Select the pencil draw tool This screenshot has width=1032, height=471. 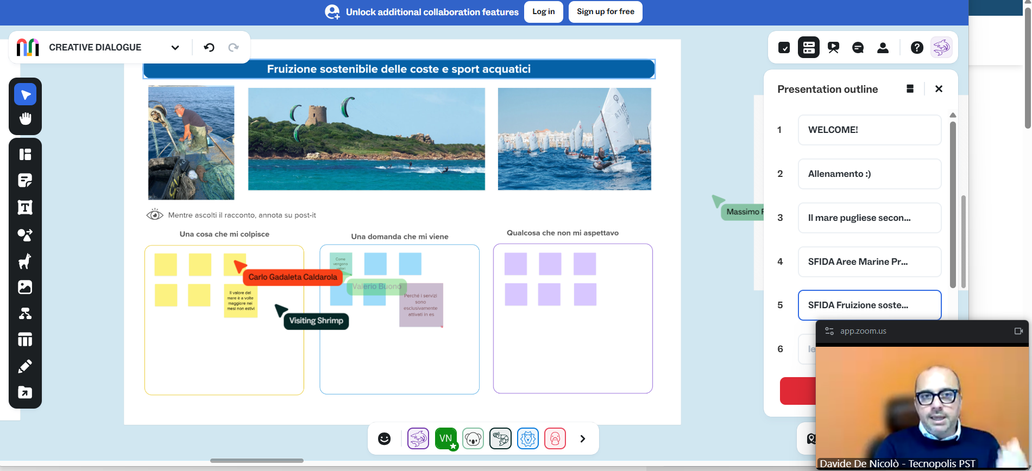tap(25, 366)
